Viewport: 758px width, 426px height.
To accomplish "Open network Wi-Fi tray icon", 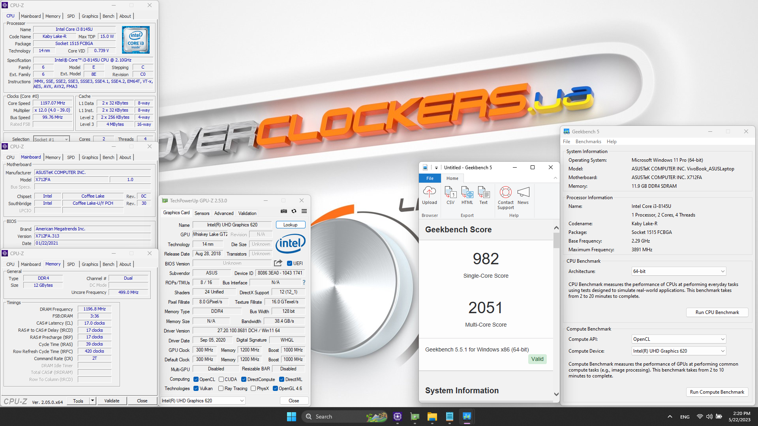I will (x=700, y=417).
